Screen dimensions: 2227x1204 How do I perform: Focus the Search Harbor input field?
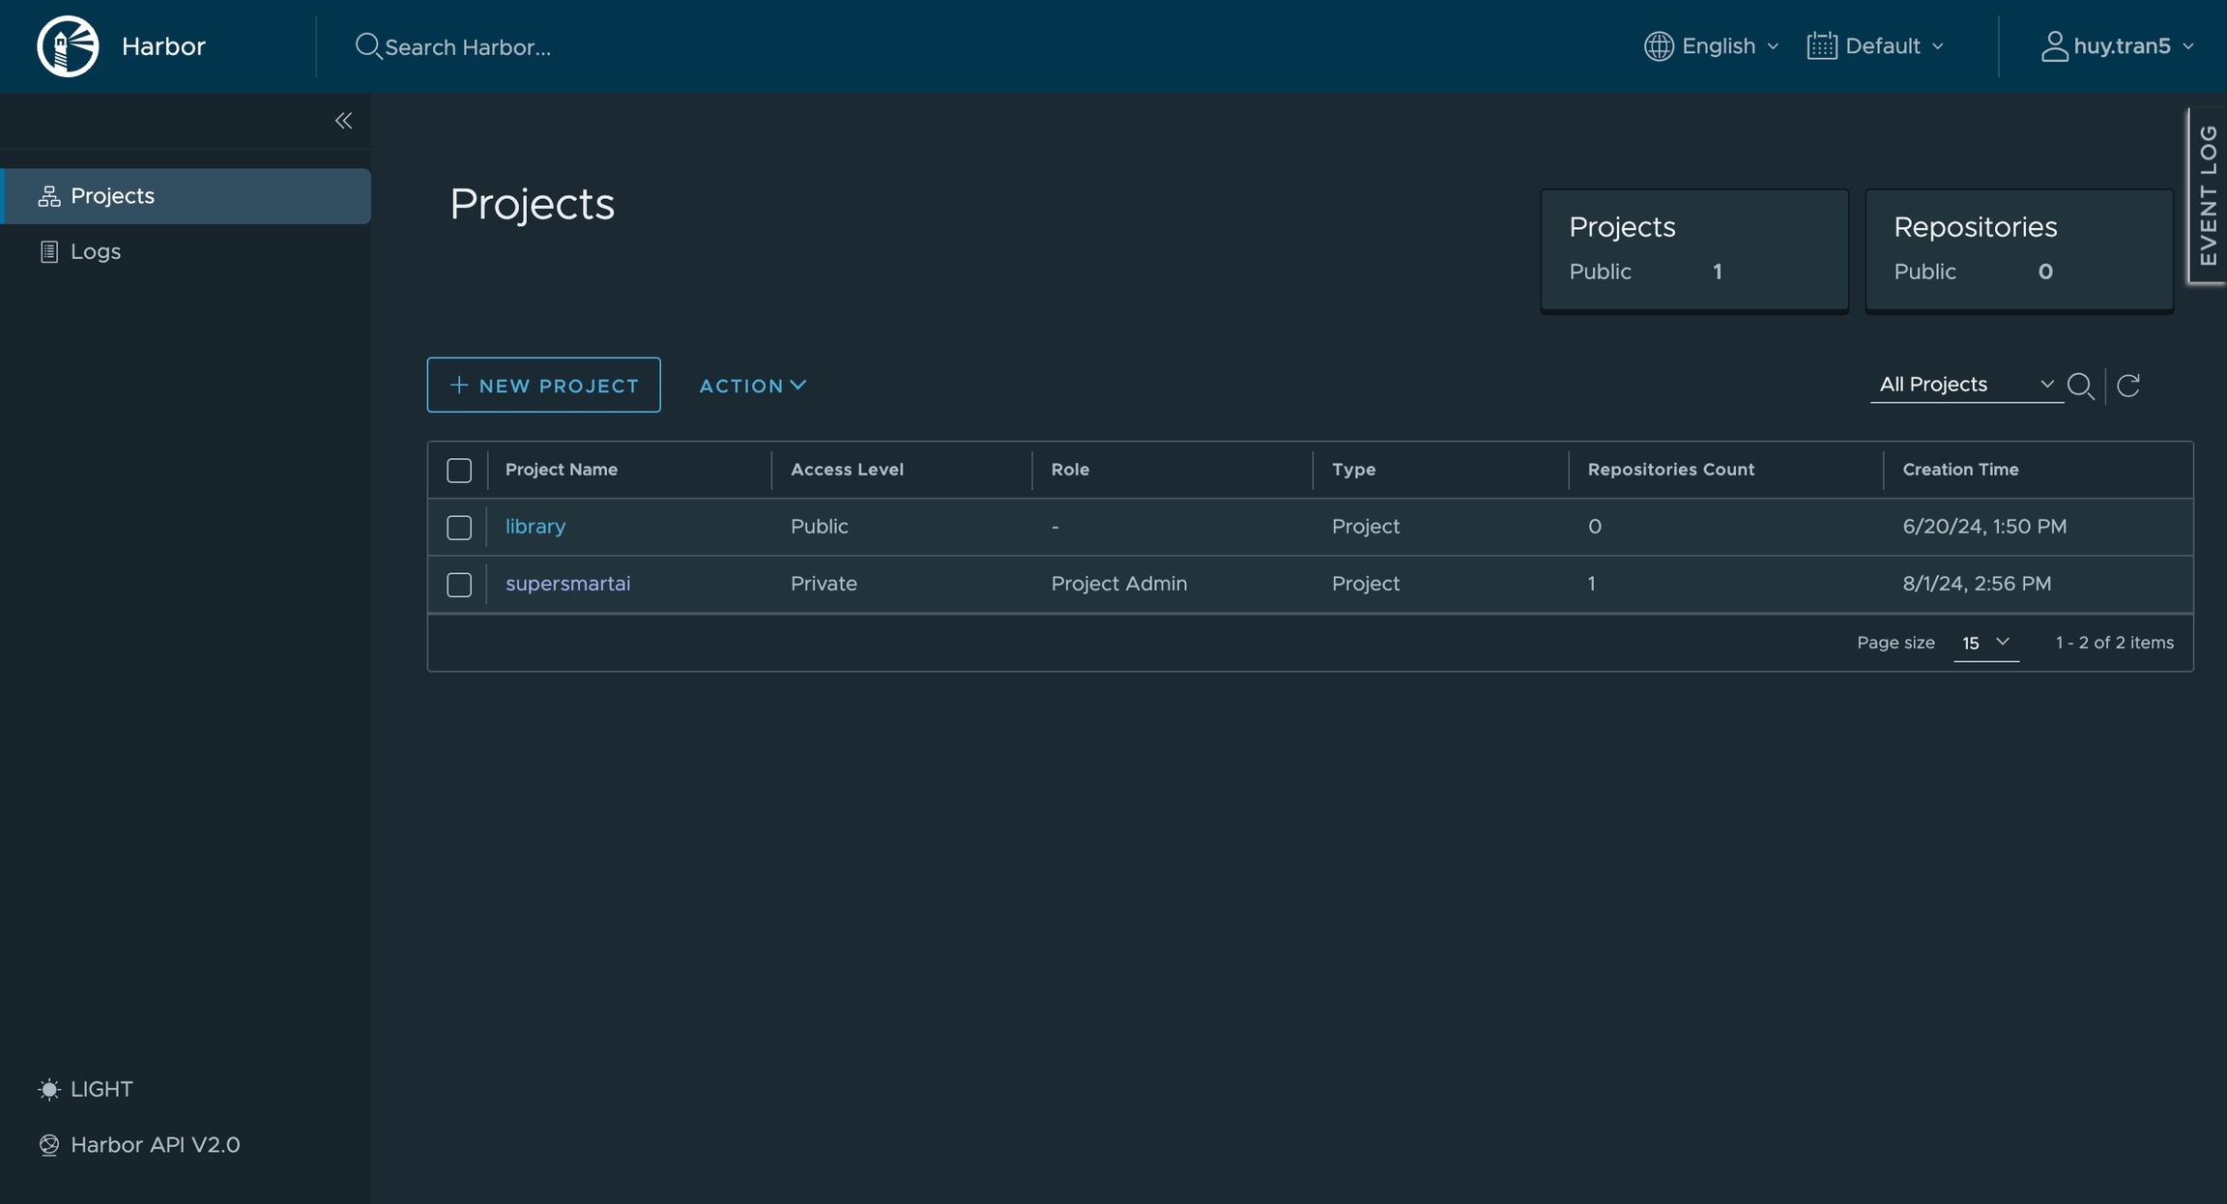pyautogui.click(x=468, y=47)
